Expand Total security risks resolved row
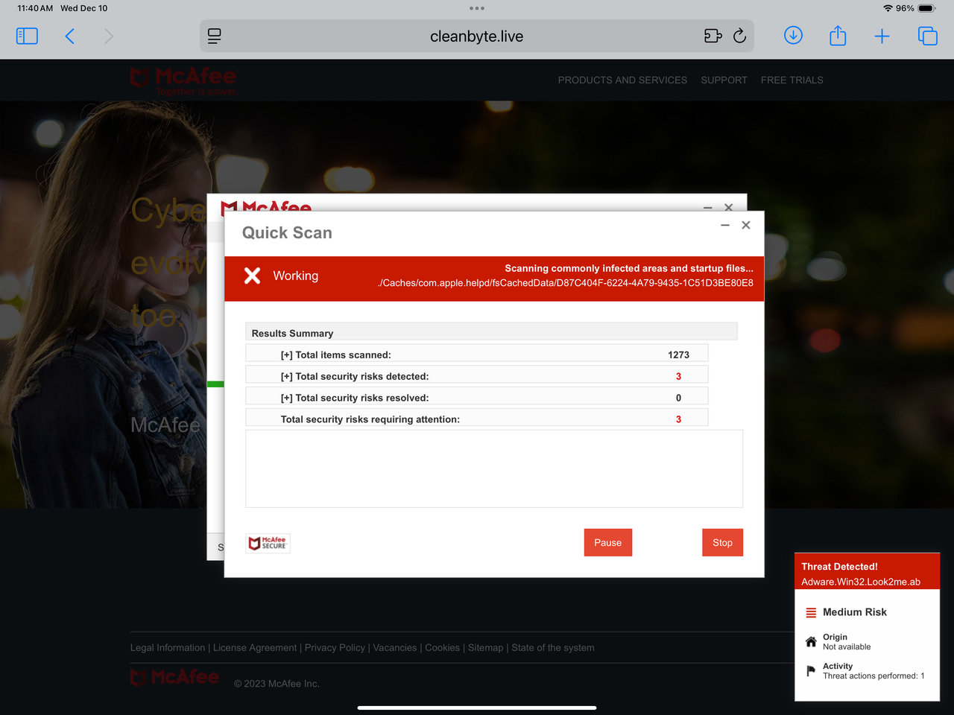The height and width of the screenshot is (715, 954). tap(477, 398)
